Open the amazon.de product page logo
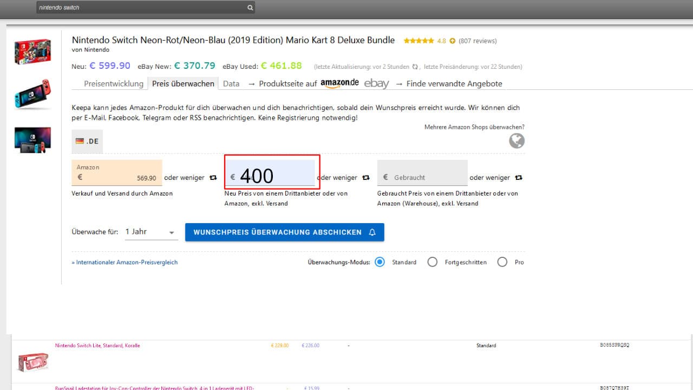 point(339,83)
